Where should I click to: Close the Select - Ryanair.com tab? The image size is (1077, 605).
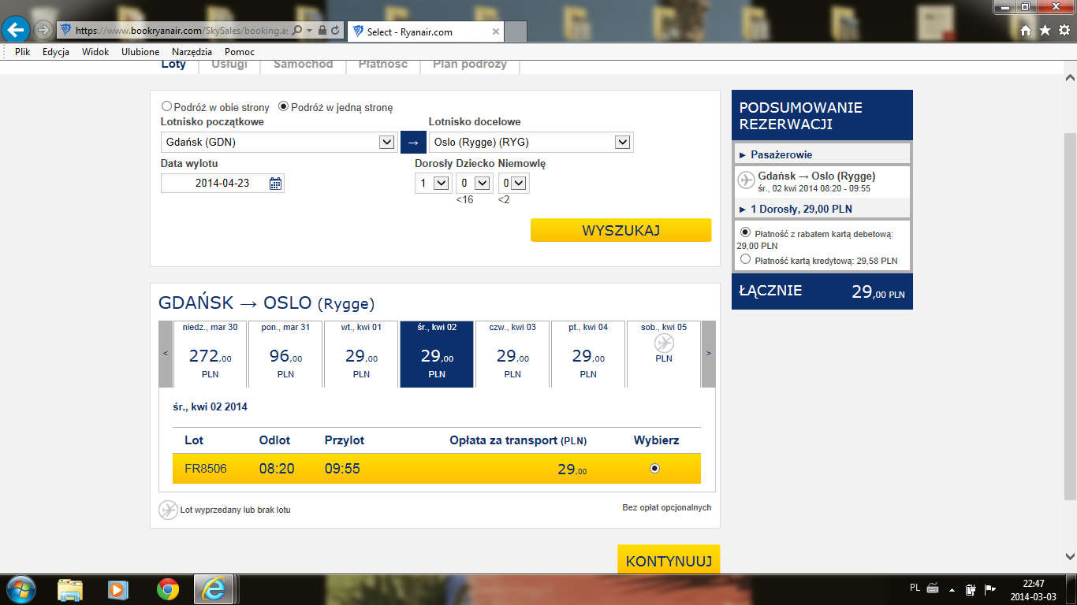(x=496, y=32)
